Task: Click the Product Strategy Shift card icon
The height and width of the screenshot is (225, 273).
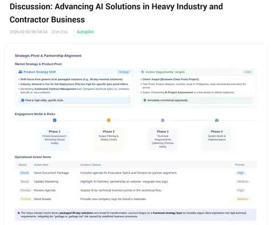Action: coord(20,72)
